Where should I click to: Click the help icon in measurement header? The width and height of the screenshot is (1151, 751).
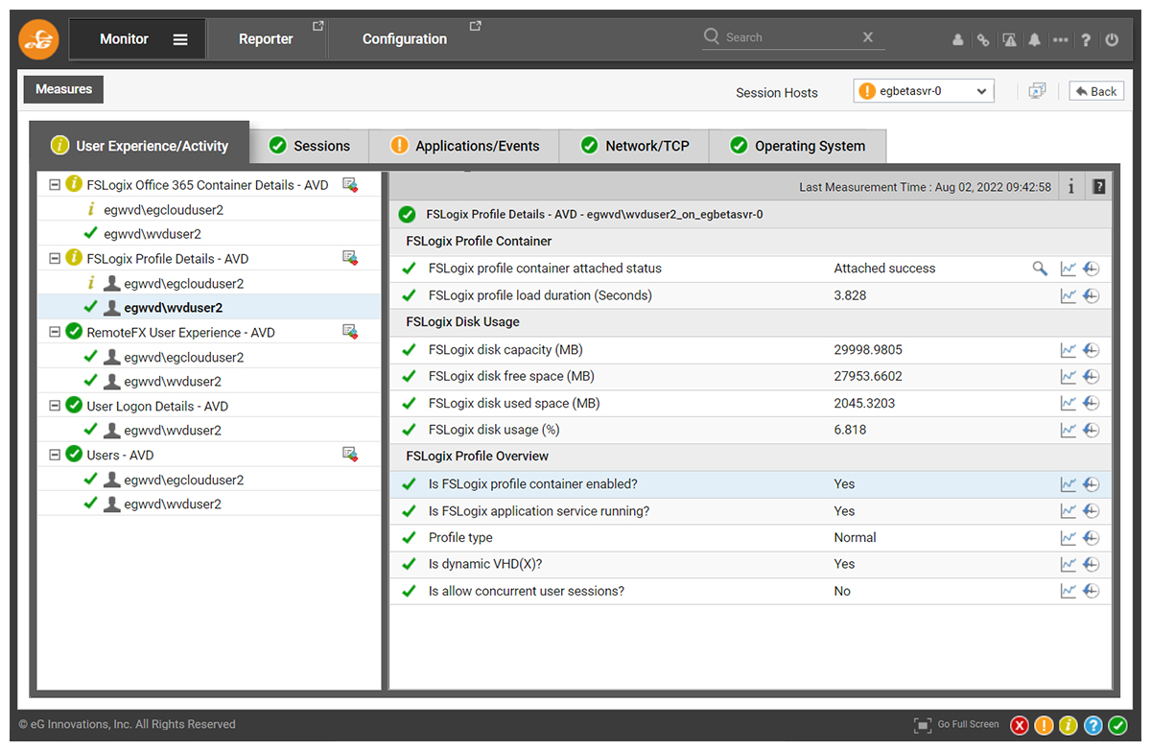click(x=1099, y=187)
